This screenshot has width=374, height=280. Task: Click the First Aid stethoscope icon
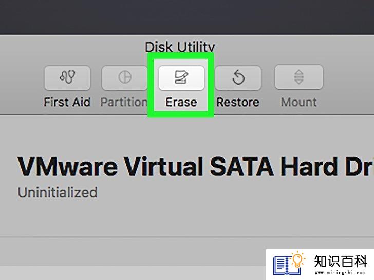(67, 77)
